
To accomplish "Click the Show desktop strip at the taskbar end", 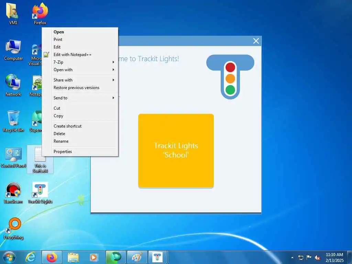I will pos(350,257).
